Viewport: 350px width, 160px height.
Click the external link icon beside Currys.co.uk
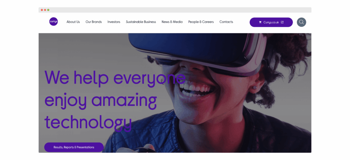coord(282,22)
